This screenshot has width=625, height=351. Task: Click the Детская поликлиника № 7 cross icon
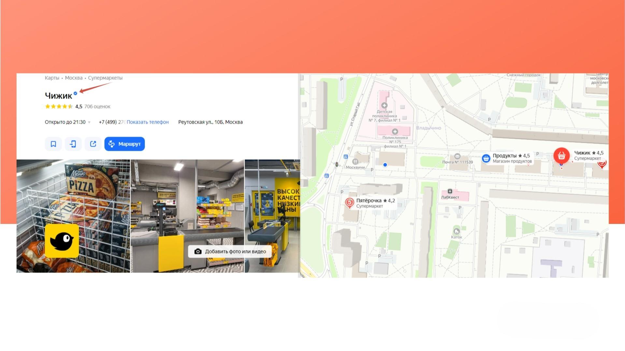384,105
